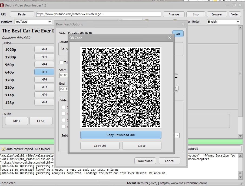Click the Delphi Video Downloader app logo
The height and width of the screenshot is (186, 245).
click(x=2, y=5)
